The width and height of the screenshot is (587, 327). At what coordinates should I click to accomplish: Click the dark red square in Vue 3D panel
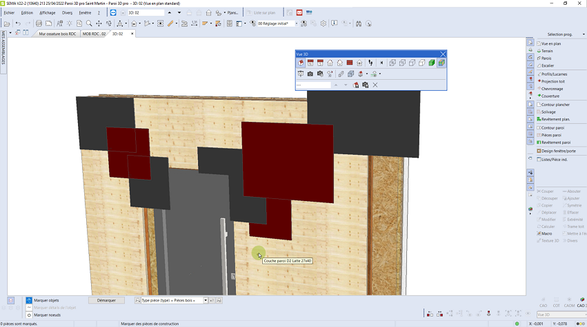[350, 63]
